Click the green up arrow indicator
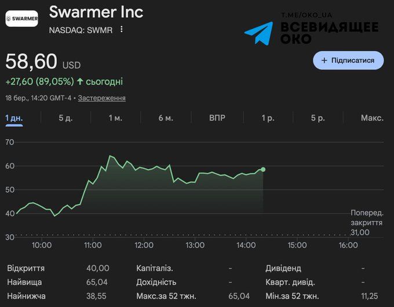The height and width of the screenshot is (307, 394). (x=80, y=82)
